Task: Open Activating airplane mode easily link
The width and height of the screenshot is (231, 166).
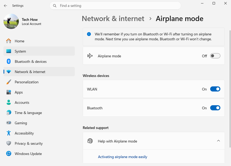Action: pos(122,157)
